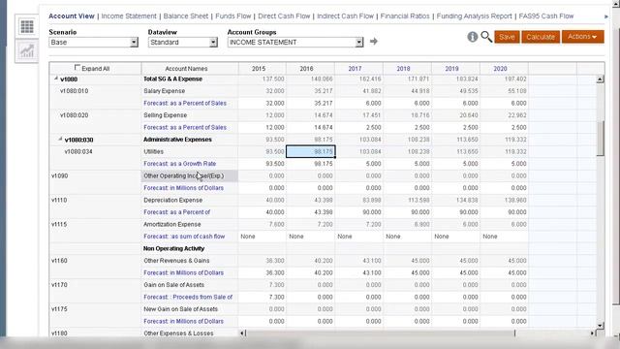
Task: Switch to Funds Flow tab
Action: coord(233,16)
